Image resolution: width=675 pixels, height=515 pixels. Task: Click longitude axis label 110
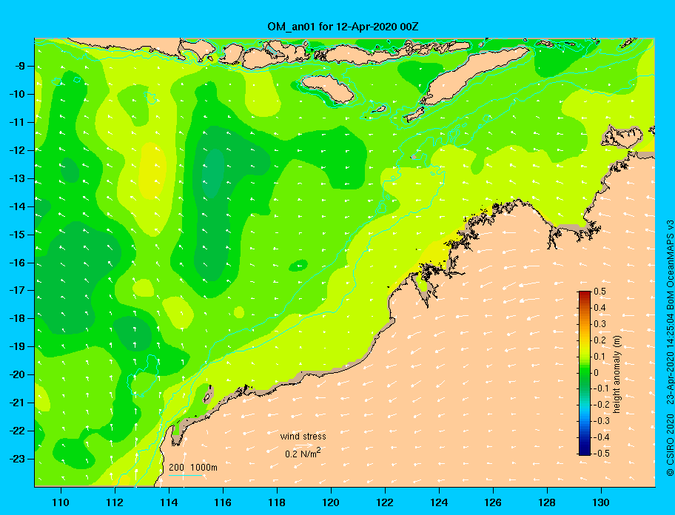click(x=61, y=502)
